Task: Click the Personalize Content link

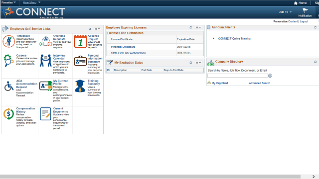Action: point(293,21)
